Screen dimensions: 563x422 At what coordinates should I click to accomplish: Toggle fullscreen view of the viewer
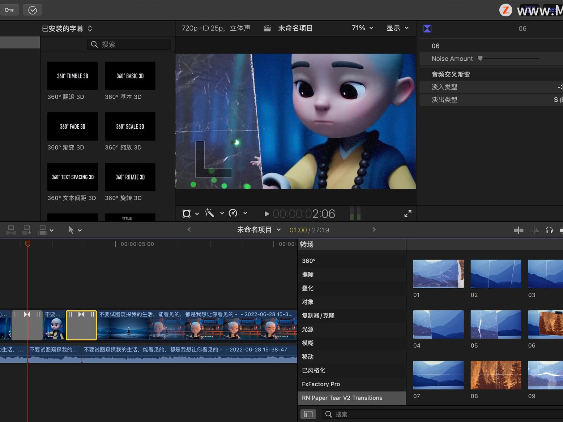[x=408, y=213]
